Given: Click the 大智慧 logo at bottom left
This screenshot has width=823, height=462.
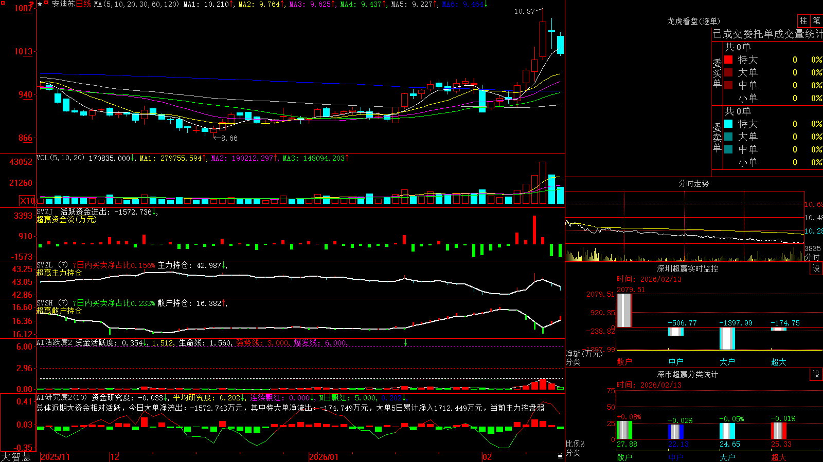Looking at the screenshot, I should pyautogui.click(x=16, y=457).
